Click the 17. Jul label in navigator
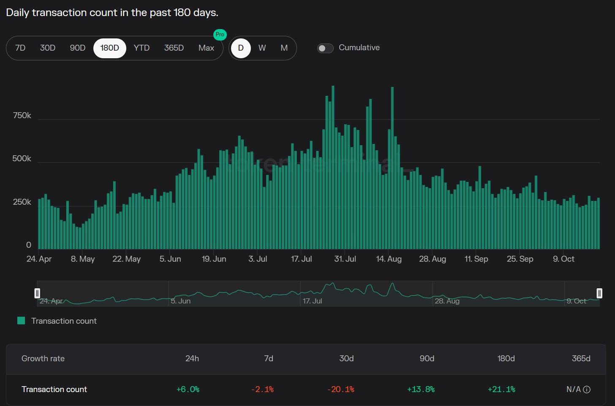Viewport: 615px width, 406px height. tap(312, 301)
